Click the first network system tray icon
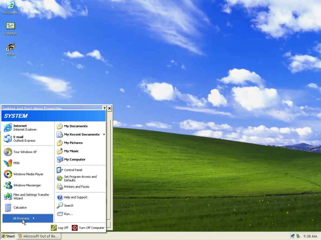The image size is (321, 240). (293, 236)
